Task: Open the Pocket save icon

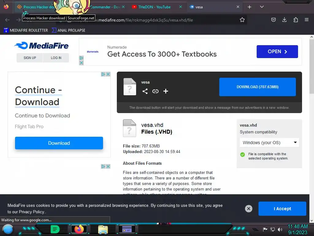Action: (273, 20)
